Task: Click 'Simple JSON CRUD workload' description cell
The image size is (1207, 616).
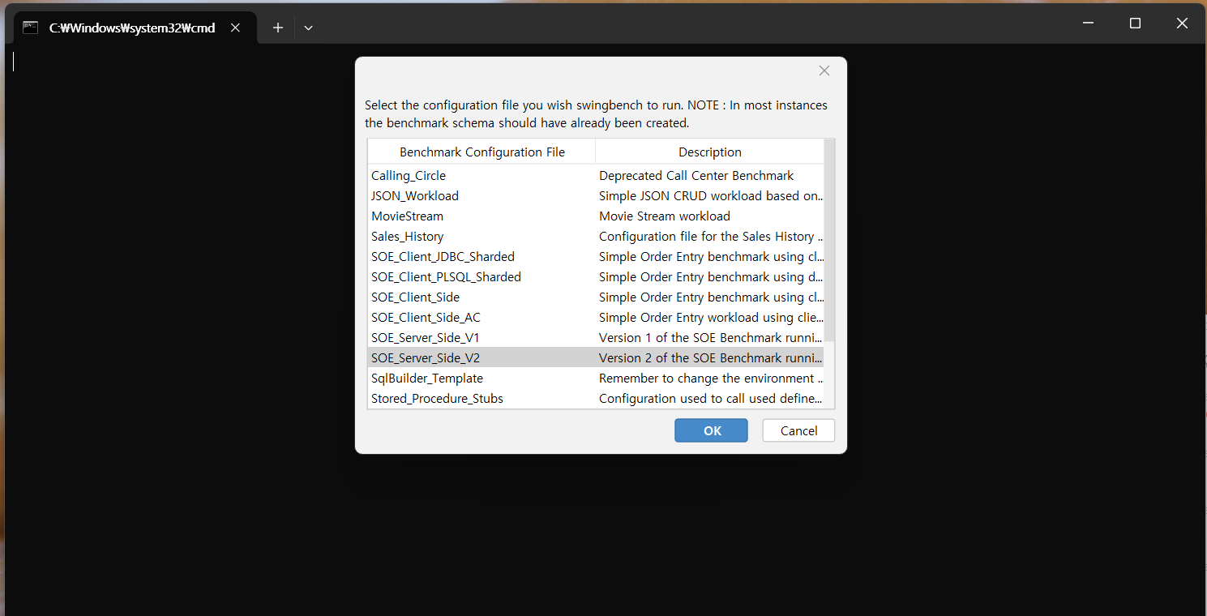Action: coord(709,195)
